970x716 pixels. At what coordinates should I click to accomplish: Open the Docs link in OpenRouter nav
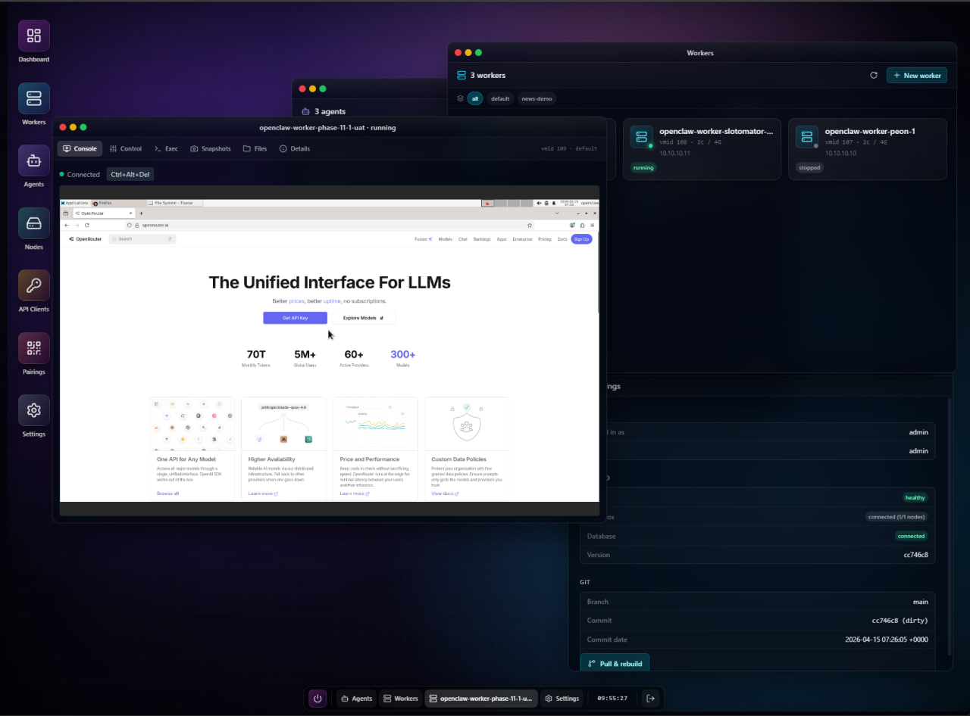pos(562,239)
